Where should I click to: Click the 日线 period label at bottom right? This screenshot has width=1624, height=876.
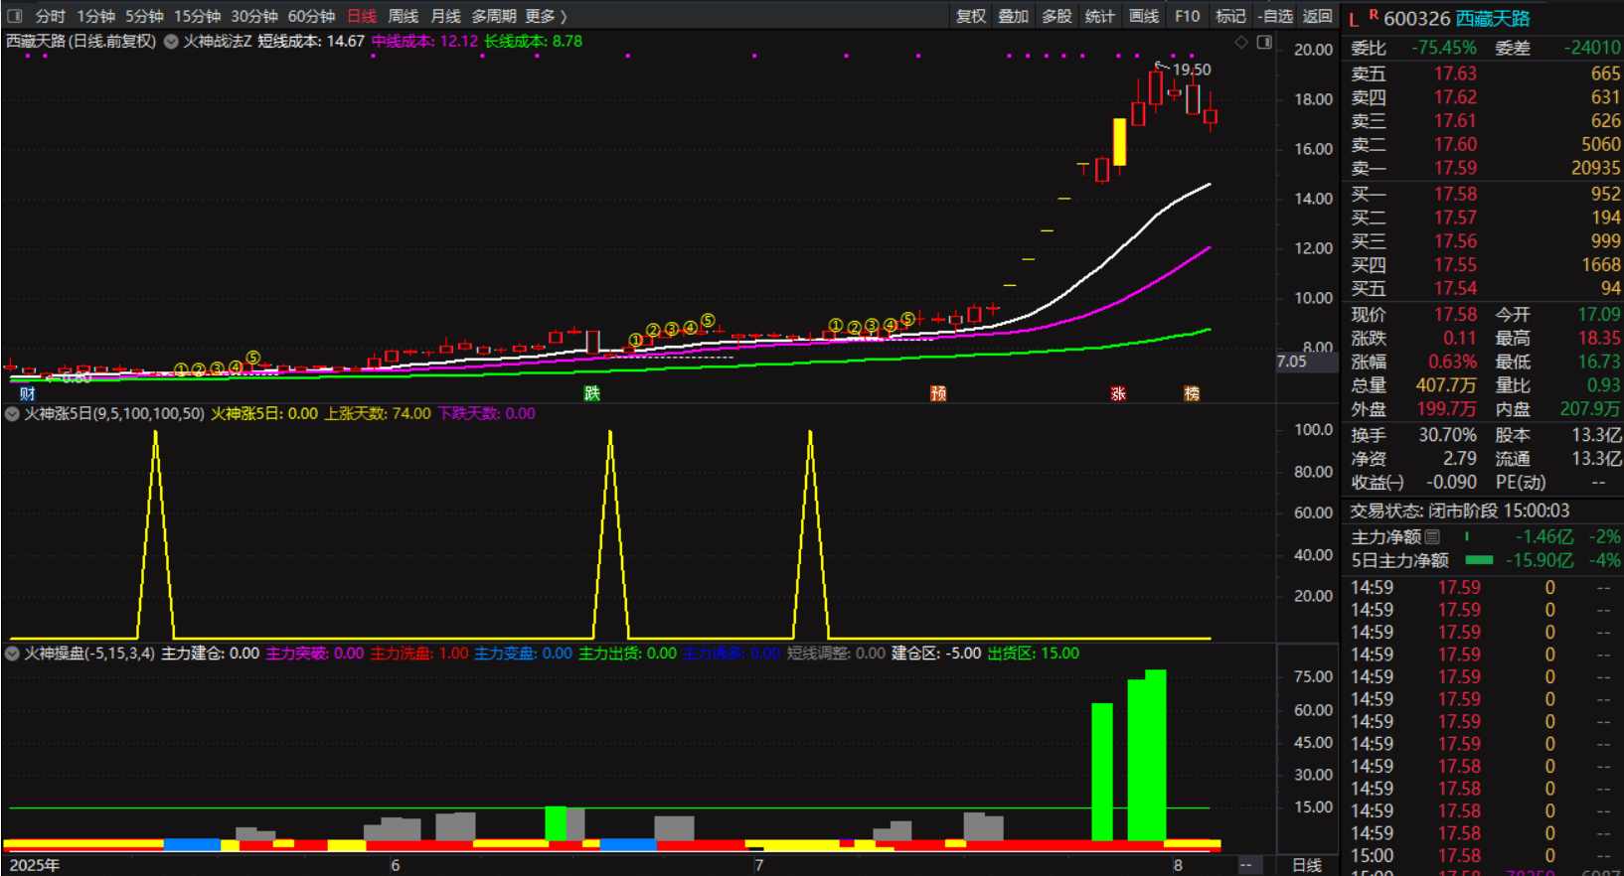pyautogui.click(x=1307, y=865)
